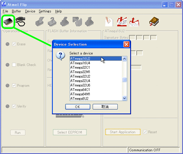This screenshot has width=183, height=154.
Task: Toggle the Erase checkbox
Action: coord(14,44)
